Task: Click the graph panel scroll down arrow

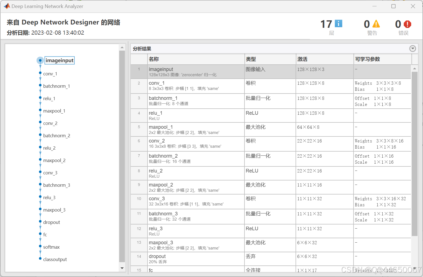Action: tap(122, 268)
